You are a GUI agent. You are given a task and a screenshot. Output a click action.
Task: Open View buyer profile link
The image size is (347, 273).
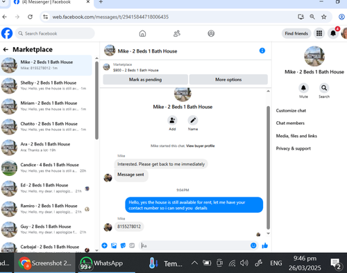click(201, 146)
